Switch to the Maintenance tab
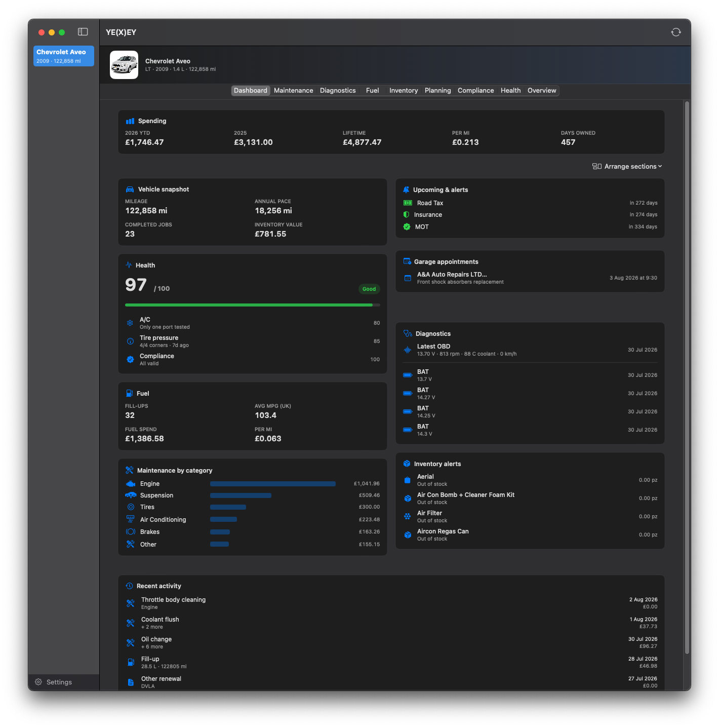 pos(294,91)
